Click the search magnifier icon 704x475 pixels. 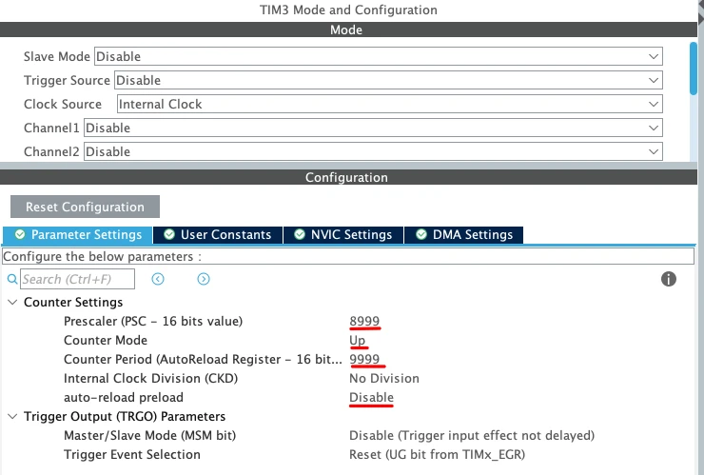tap(12, 279)
